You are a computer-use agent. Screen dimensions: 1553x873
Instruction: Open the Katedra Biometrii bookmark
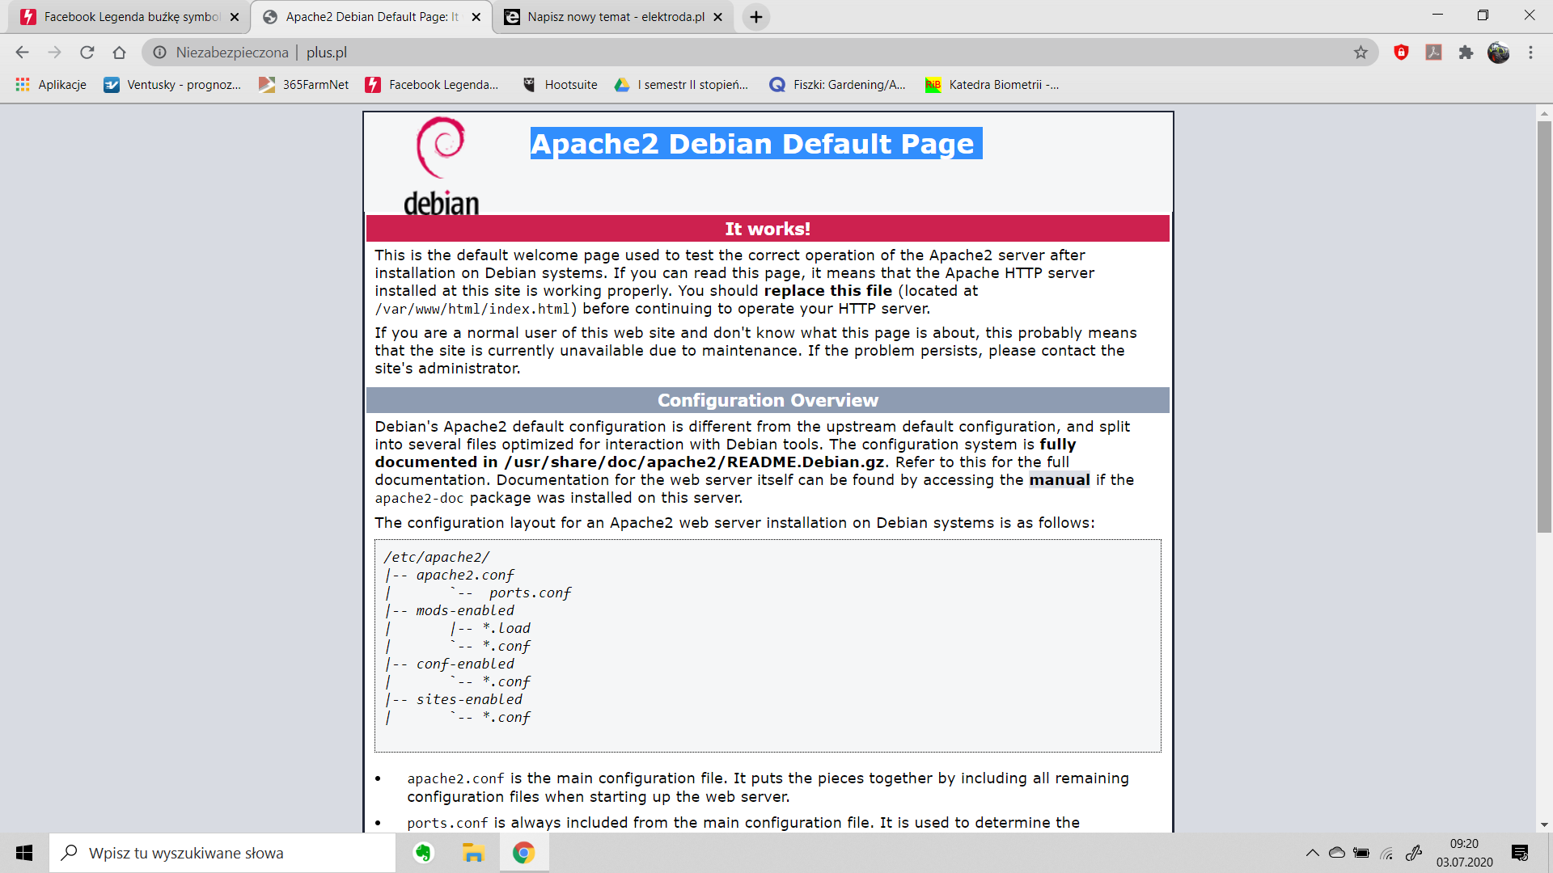click(992, 85)
